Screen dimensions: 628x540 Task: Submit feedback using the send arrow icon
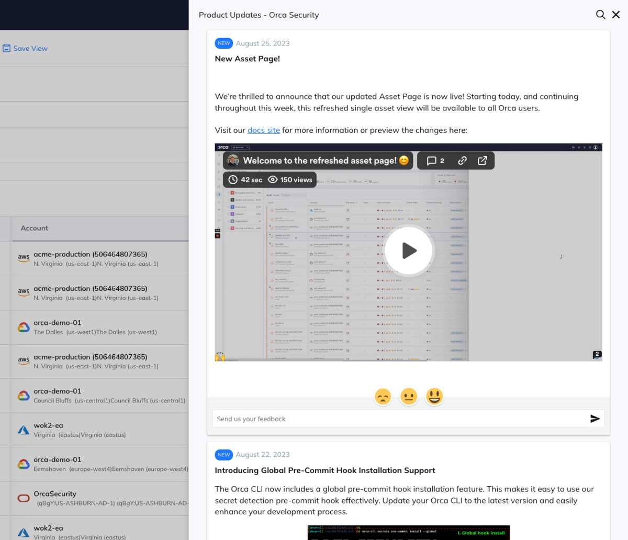pos(596,418)
